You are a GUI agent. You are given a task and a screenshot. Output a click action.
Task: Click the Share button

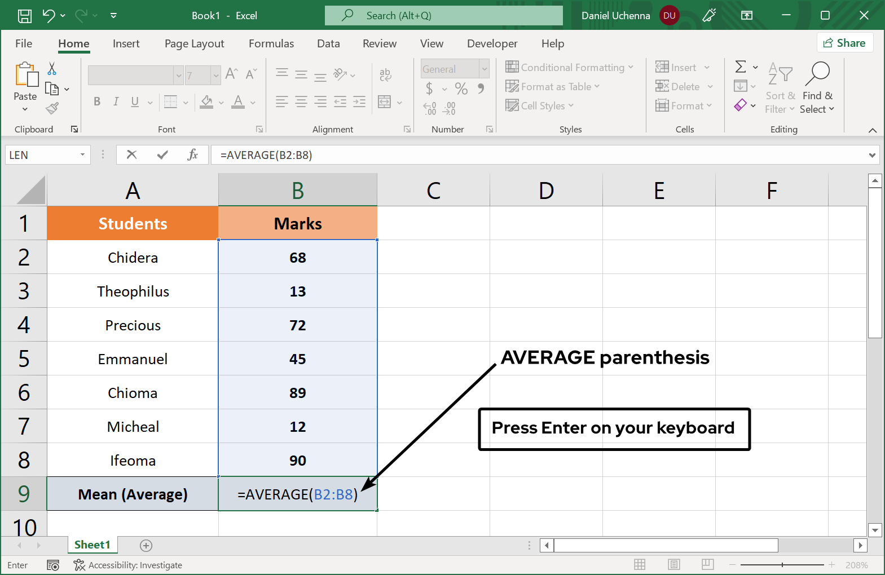844,43
